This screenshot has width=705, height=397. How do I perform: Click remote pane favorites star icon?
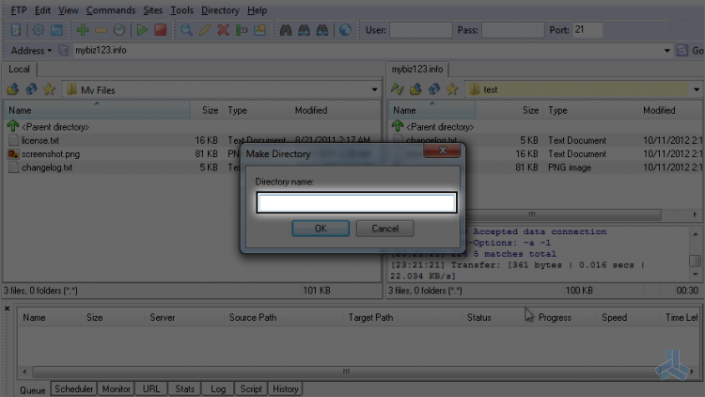pyautogui.click(x=452, y=89)
